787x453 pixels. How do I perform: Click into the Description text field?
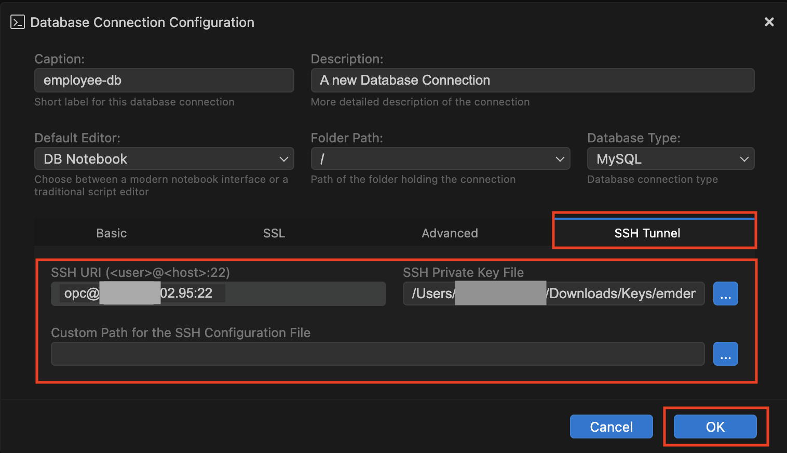(532, 81)
